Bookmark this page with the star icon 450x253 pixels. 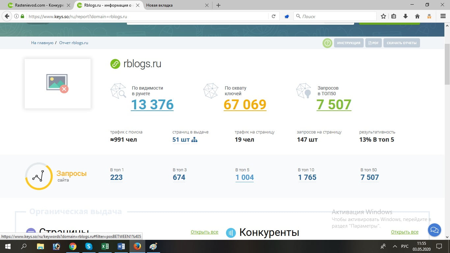[x=383, y=16]
